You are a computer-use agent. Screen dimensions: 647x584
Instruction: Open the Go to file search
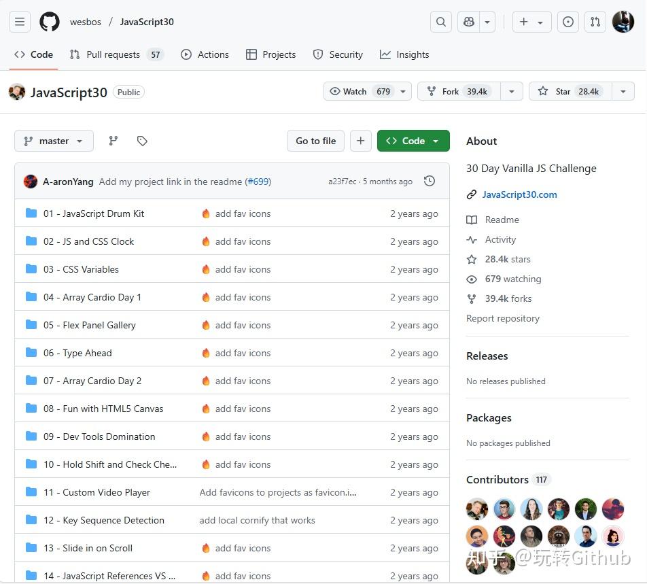tap(315, 141)
